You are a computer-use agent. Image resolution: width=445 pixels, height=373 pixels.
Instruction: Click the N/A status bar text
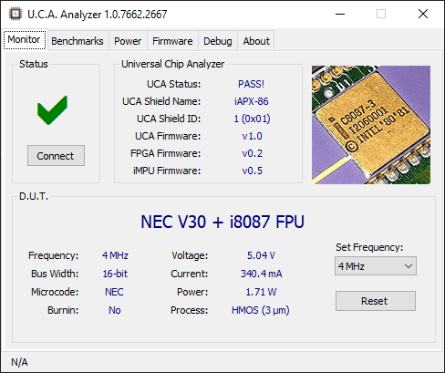[19, 362]
